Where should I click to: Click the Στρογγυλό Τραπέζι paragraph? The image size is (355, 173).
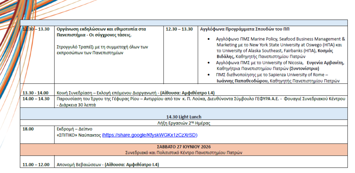102,50
